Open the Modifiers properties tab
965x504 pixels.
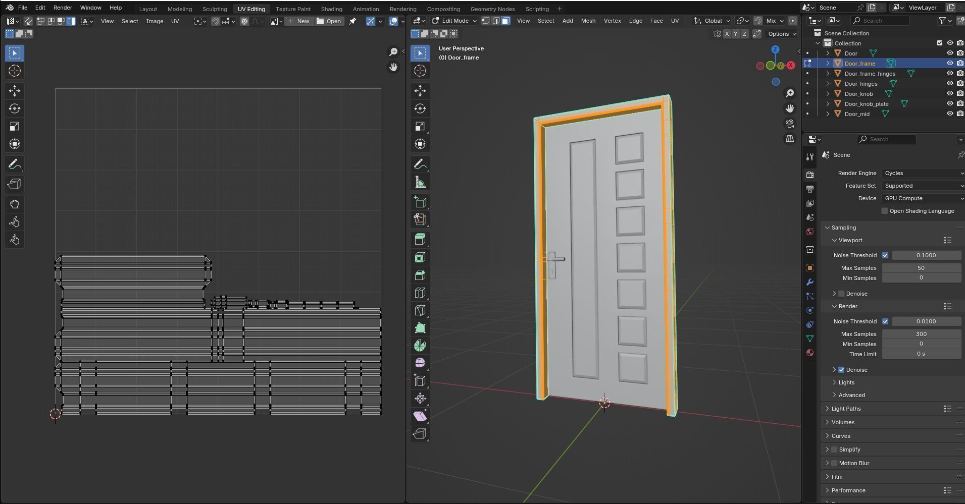pyautogui.click(x=810, y=282)
